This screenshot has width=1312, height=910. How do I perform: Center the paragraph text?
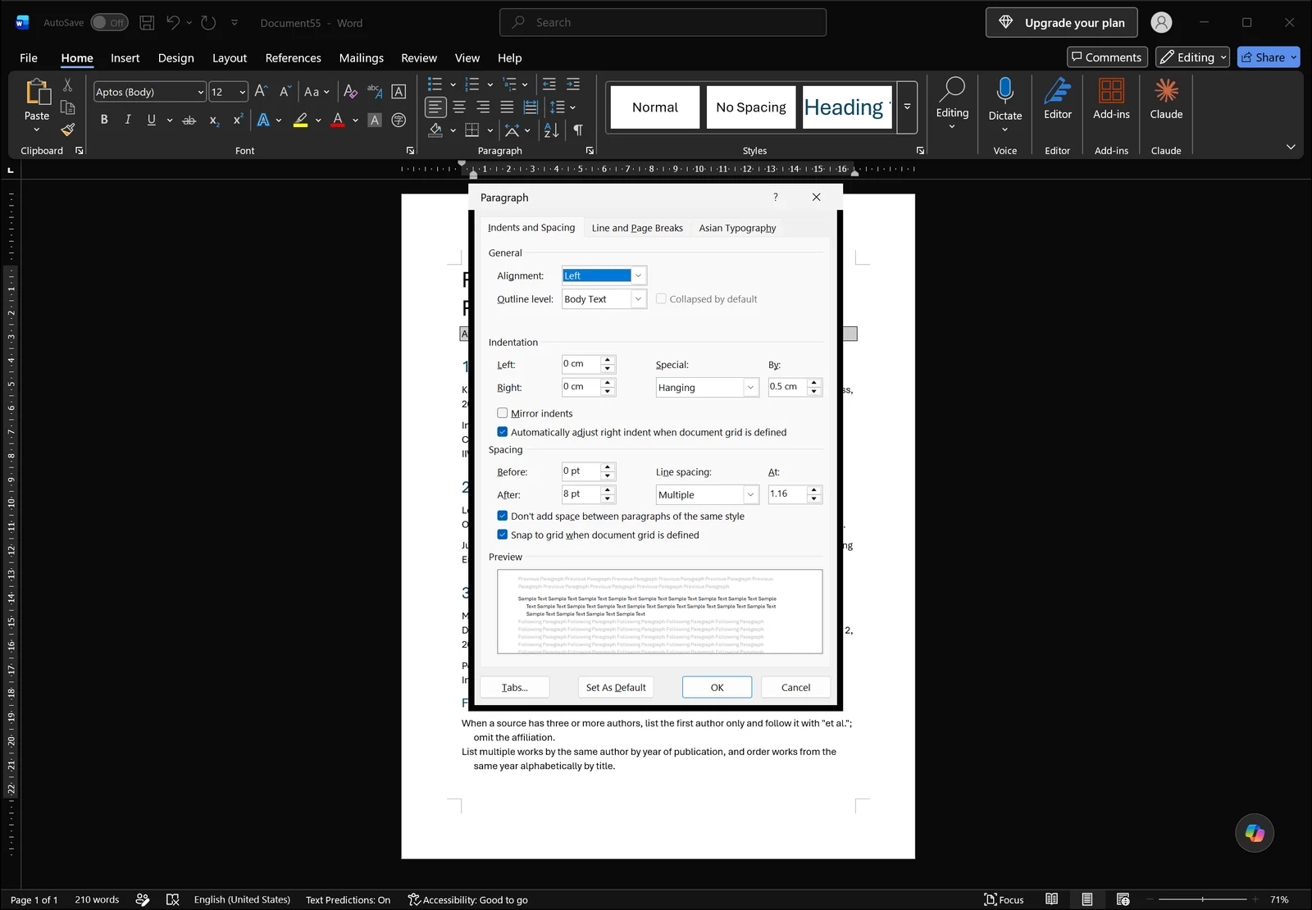(x=459, y=107)
